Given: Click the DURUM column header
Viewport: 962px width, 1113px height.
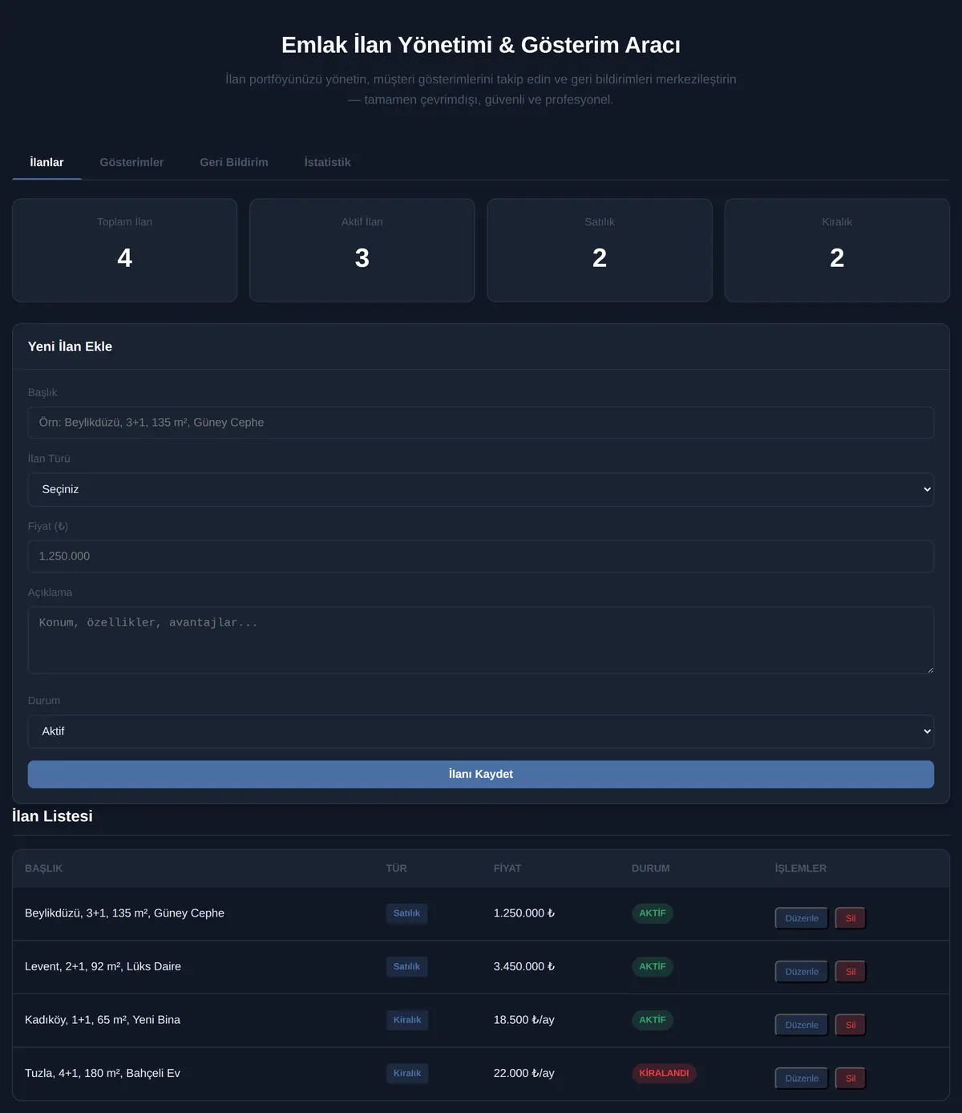Looking at the screenshot, I should [650, 868].
